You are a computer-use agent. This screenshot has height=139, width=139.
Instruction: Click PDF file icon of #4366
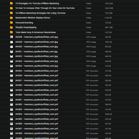pyautogui.click(x=11, y=124)
